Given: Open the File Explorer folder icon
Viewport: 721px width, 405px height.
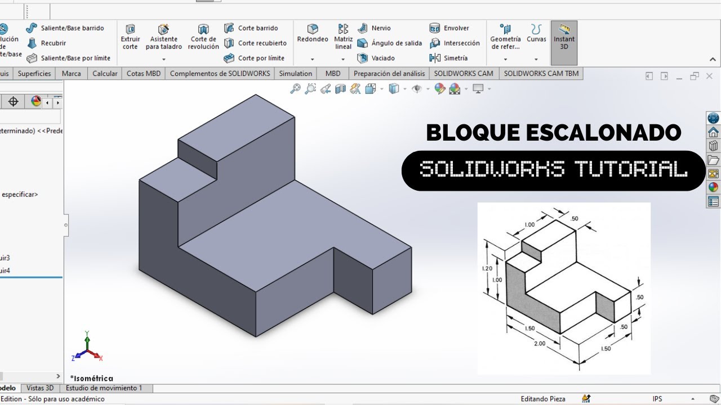Looking at the screenshot, I should 713,159.
